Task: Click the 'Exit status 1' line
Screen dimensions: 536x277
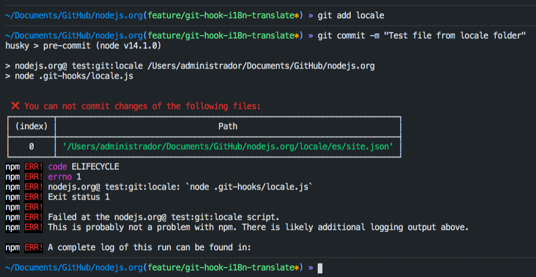Action: pos(57,197)
